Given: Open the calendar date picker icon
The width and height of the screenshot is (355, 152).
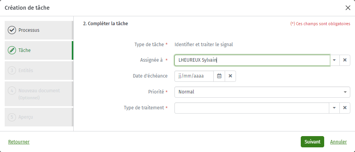Looking at the screenshot, I should pyautogui.click(x=219, y=76).
